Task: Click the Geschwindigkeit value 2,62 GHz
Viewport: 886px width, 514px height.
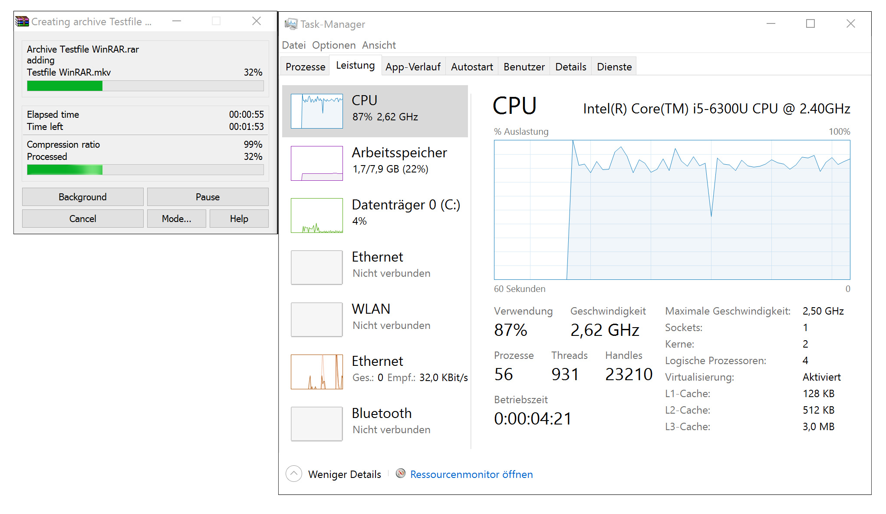Action: click(605, 330)
